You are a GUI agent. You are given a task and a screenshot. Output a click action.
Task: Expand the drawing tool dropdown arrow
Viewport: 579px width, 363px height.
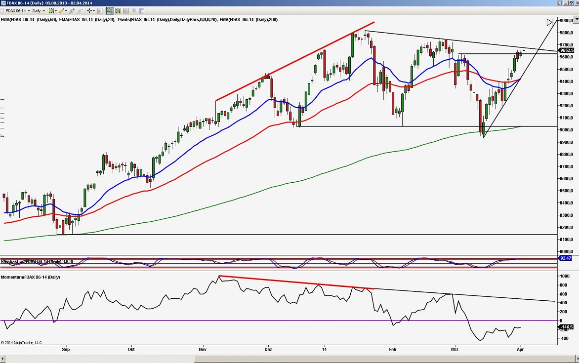pos(65,10)
